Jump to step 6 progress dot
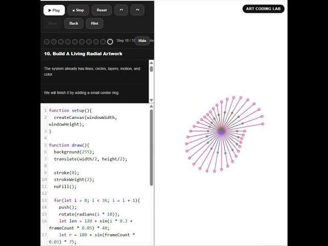The width and height of the screenshot is (328, 246). 82,42
